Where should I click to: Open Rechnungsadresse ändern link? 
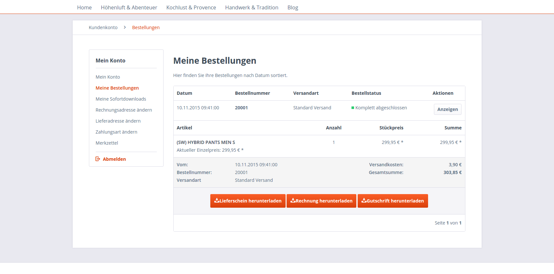[124, 110]
